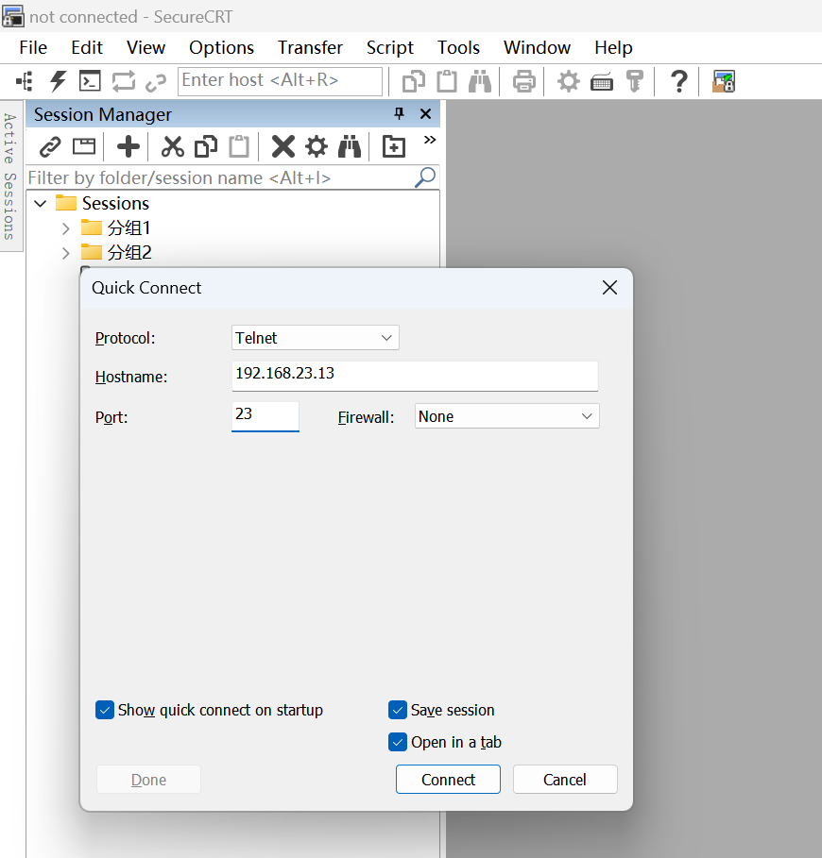
Task: Click the Disconnect chain-link toolbar icon
Action: click(x=156, y=83)
